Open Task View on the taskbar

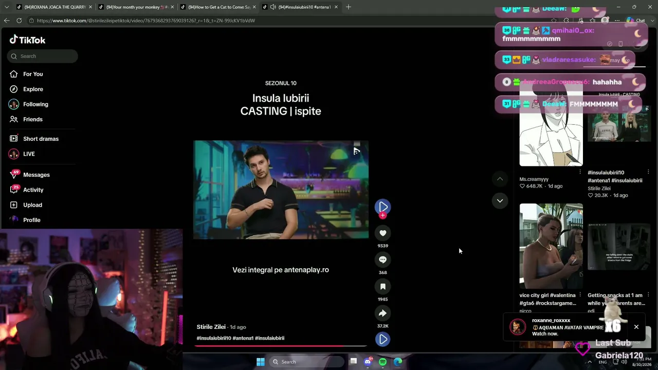point(353,362)
